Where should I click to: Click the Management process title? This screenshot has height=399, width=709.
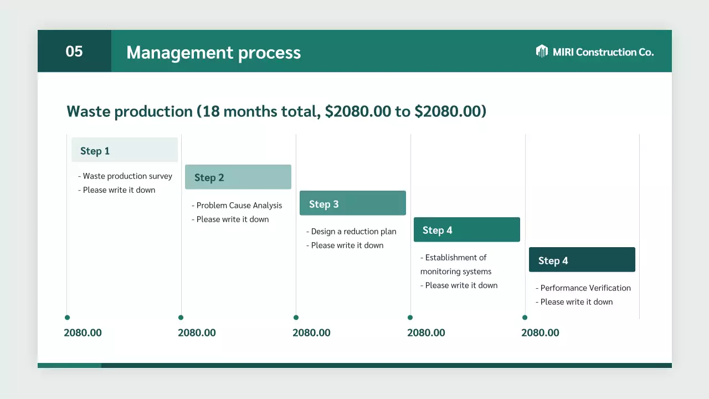coord(213,53)
